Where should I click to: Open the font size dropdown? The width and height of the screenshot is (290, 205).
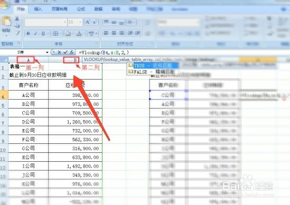pyautogui.click(x=80, y=22)
